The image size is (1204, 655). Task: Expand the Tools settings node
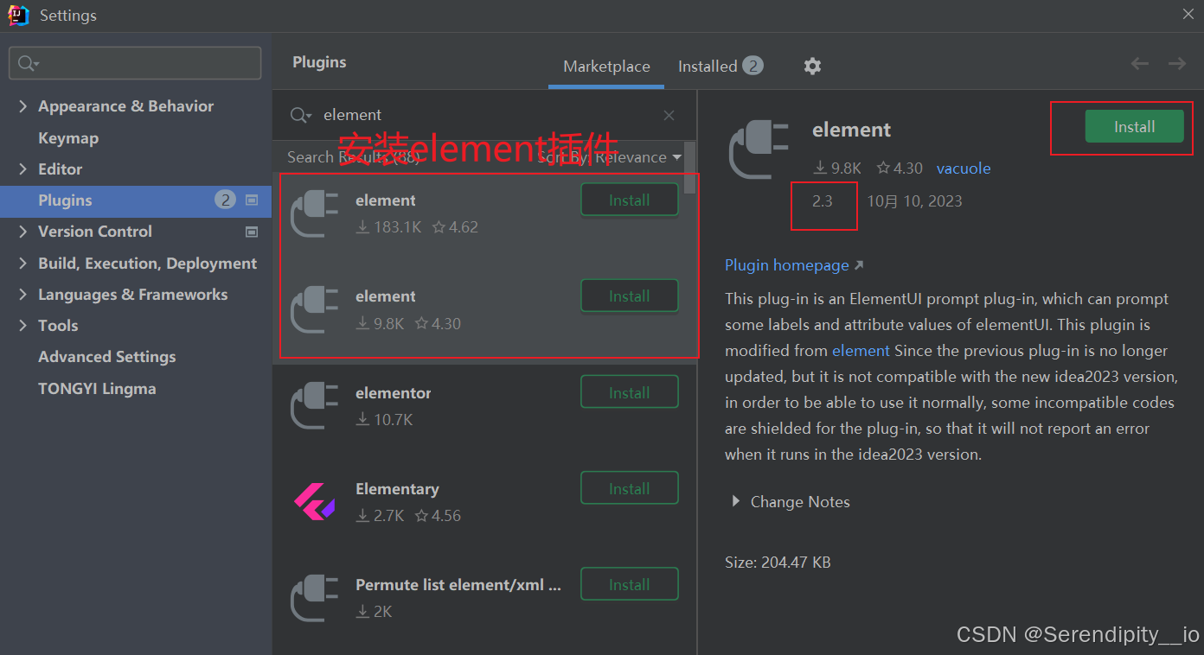tap(22, 326)
